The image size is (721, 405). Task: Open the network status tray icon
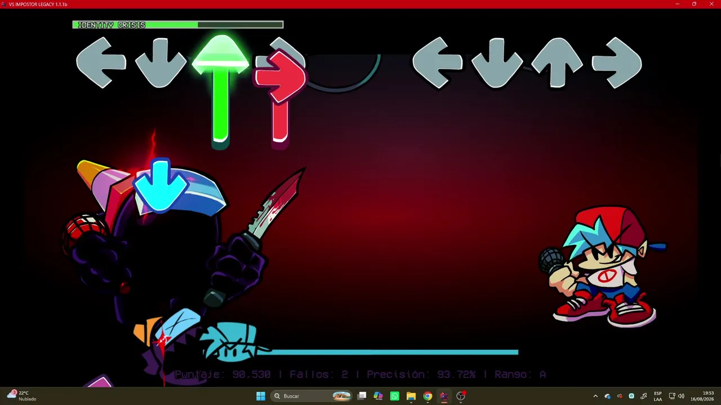[672, 396]
